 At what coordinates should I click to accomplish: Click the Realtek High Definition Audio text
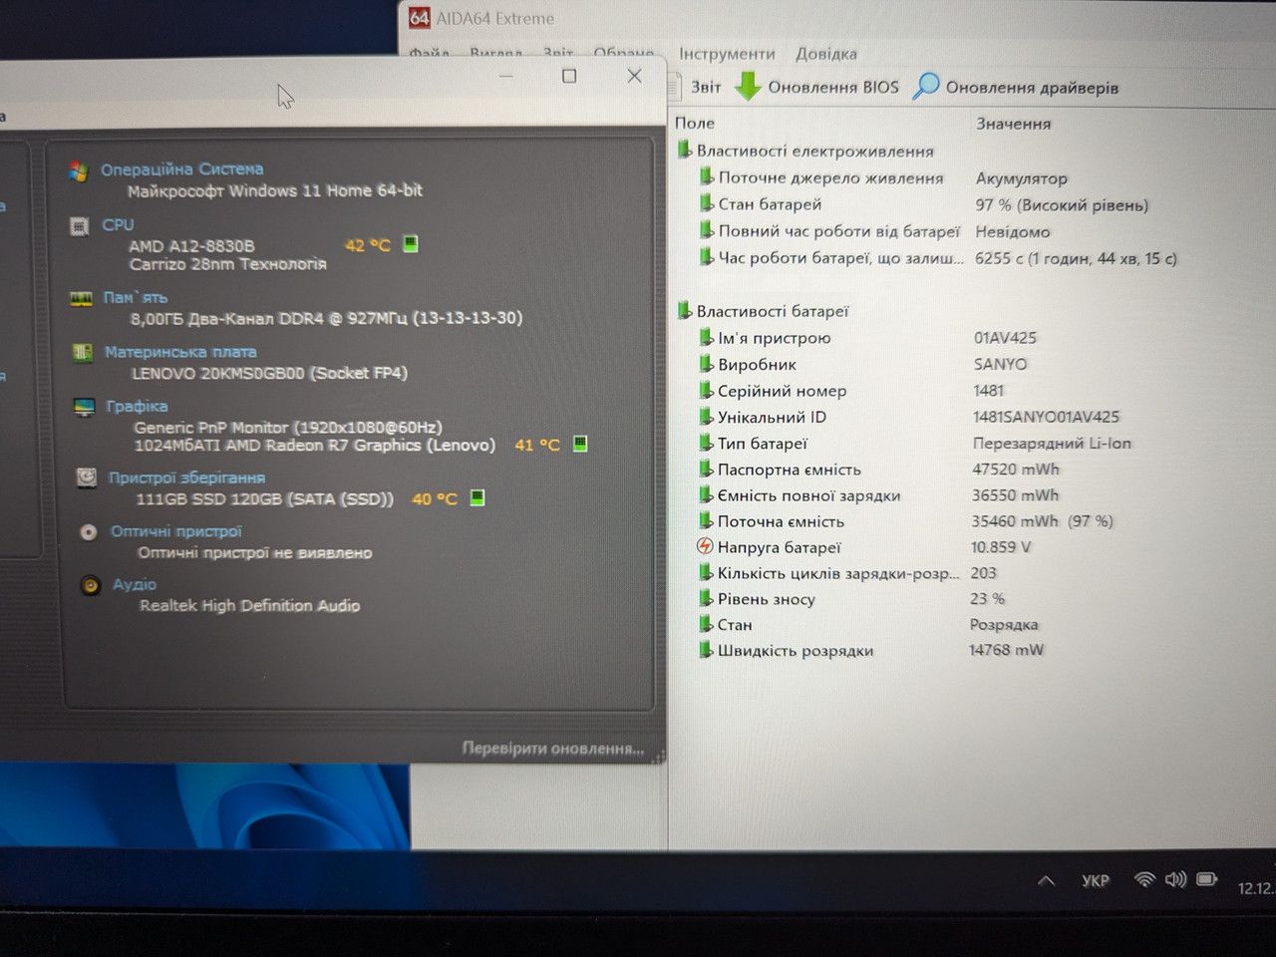tap(249, 605)
